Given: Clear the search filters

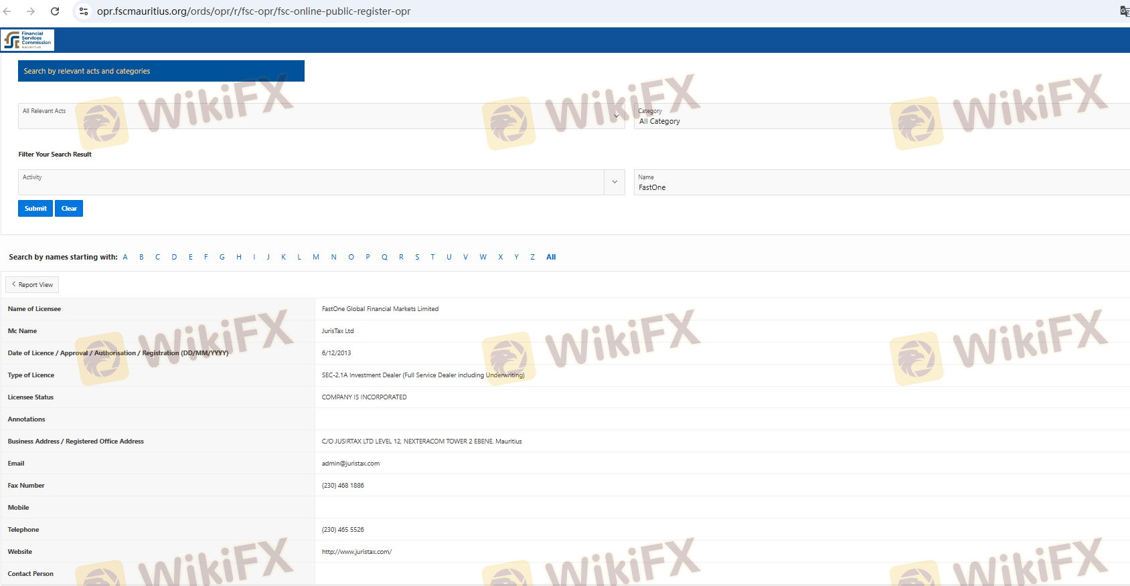Looking at the screenshot, I should coord(69,209).
